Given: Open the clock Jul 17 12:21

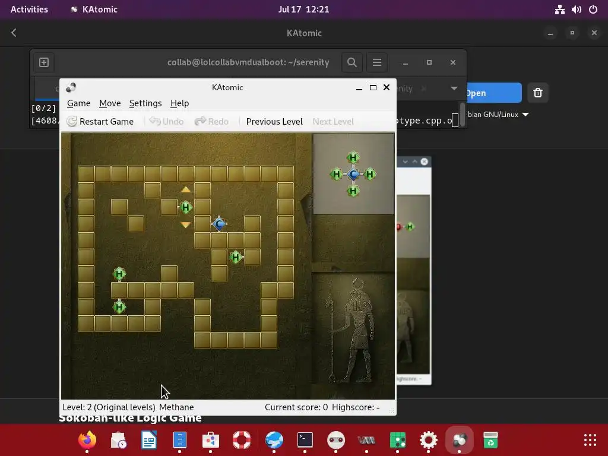Looking at the screenshot, I should 303,9.
